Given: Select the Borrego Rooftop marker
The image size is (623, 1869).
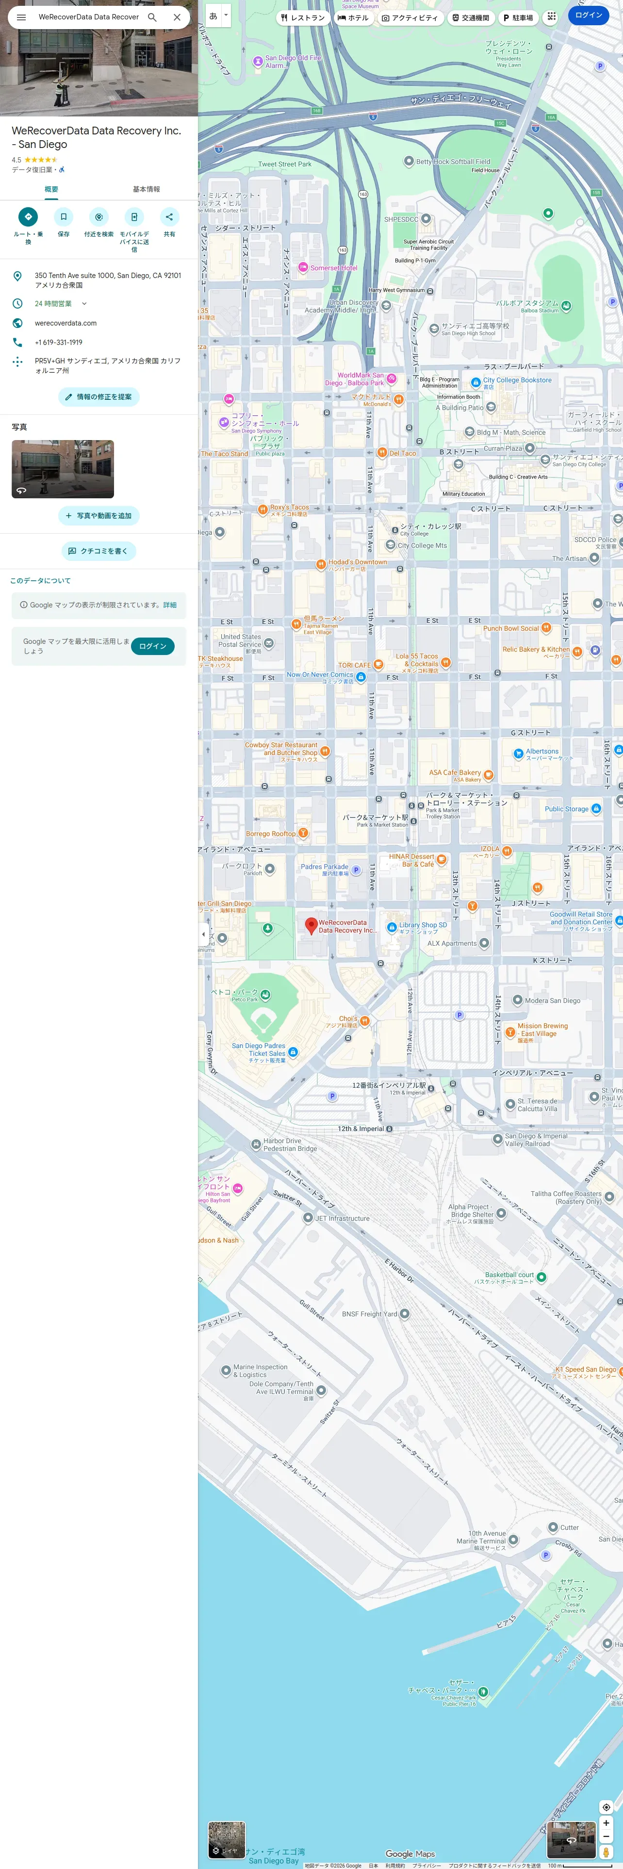Looking at the screenshot, I should tap(303, 833).
